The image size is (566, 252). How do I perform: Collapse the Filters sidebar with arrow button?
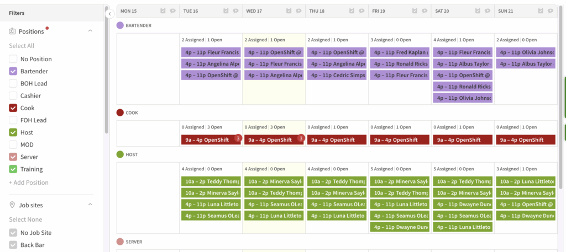pos(109,13)
